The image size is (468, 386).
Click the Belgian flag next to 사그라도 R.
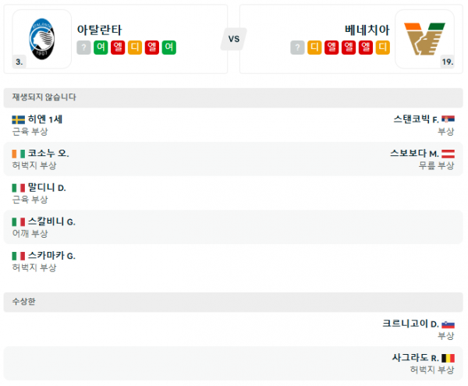coord(448,358)
